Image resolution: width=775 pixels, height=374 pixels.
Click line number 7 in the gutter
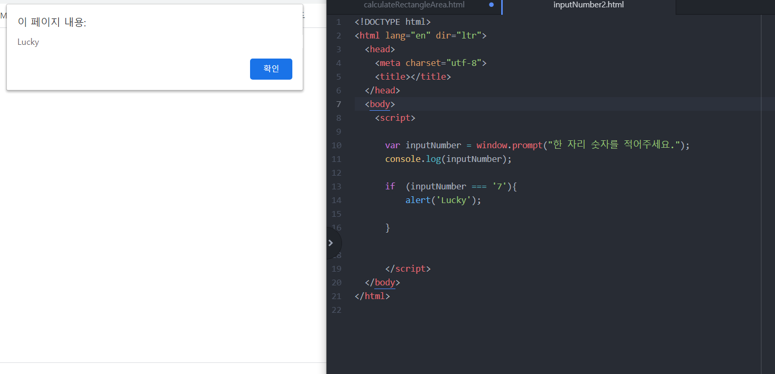339,104
